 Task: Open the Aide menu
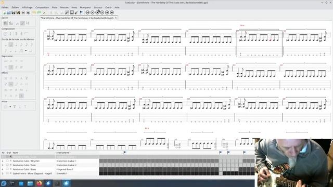tap(117, 7)
